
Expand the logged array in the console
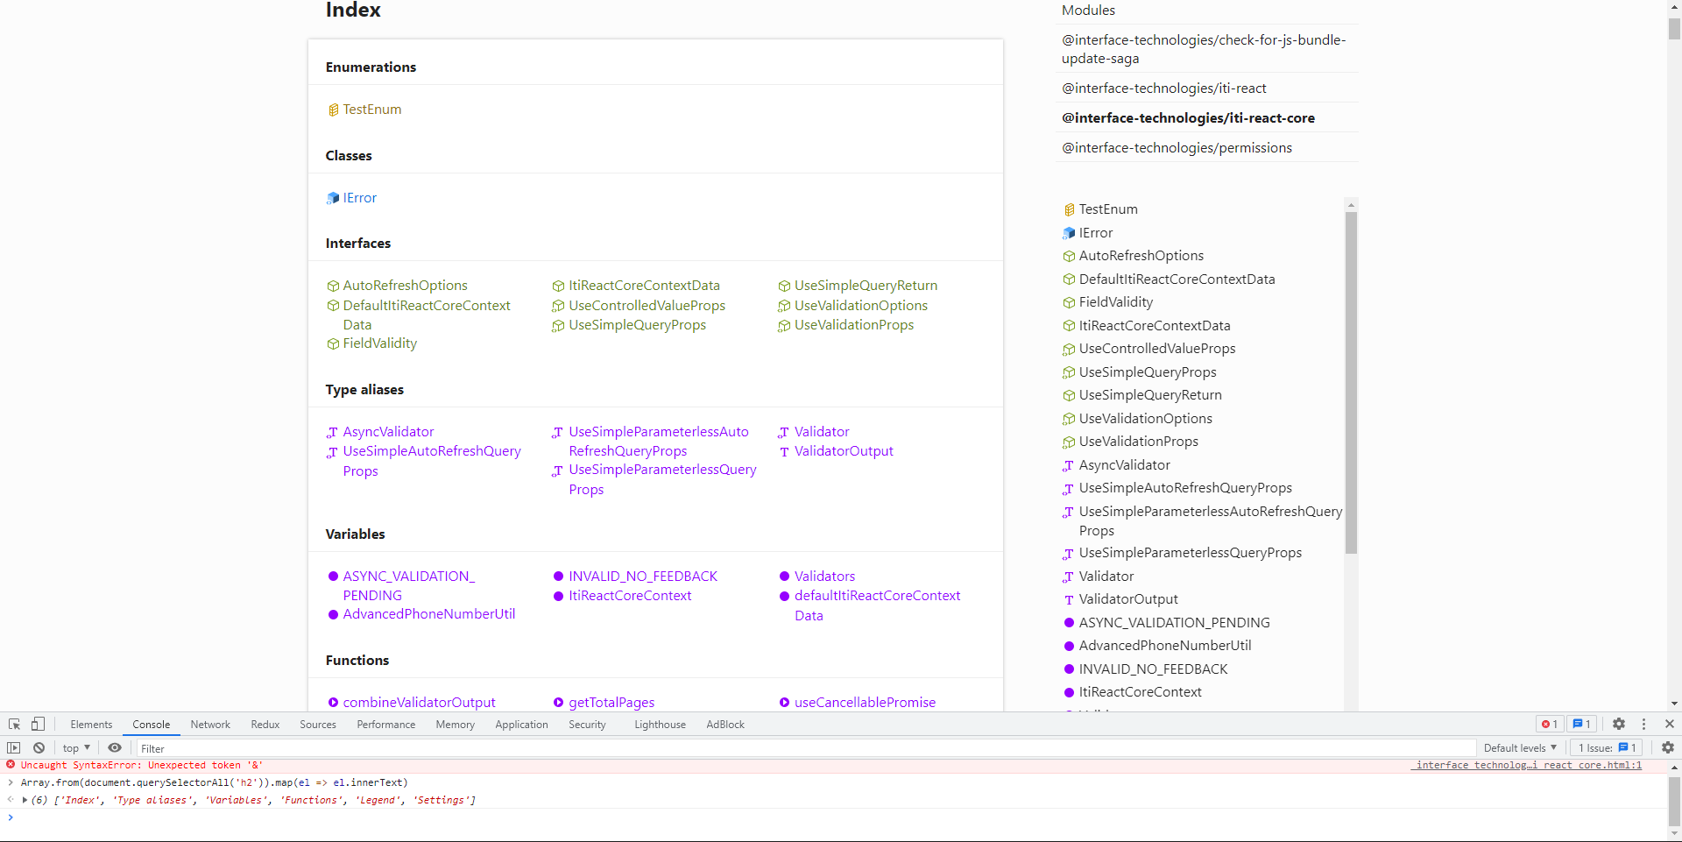[24, 800]
